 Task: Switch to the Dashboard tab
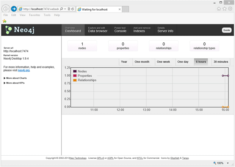coord(73,30)
